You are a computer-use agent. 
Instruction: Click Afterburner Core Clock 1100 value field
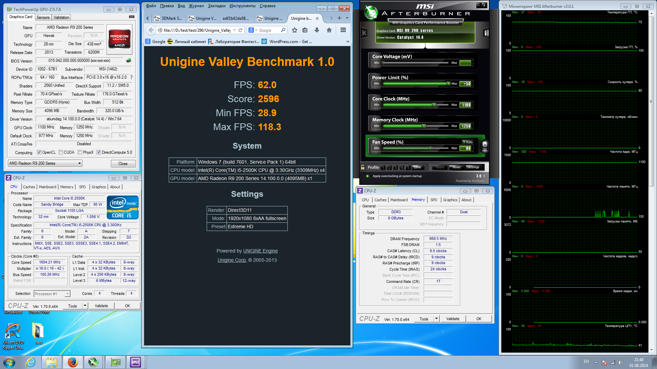click(x=465, y=105)
